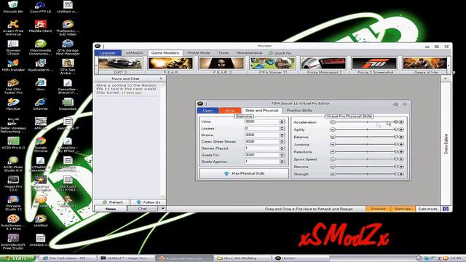Click the Wins spinner arrows
The height and width of the screenshot is (262, 466).
pos(282,122)
